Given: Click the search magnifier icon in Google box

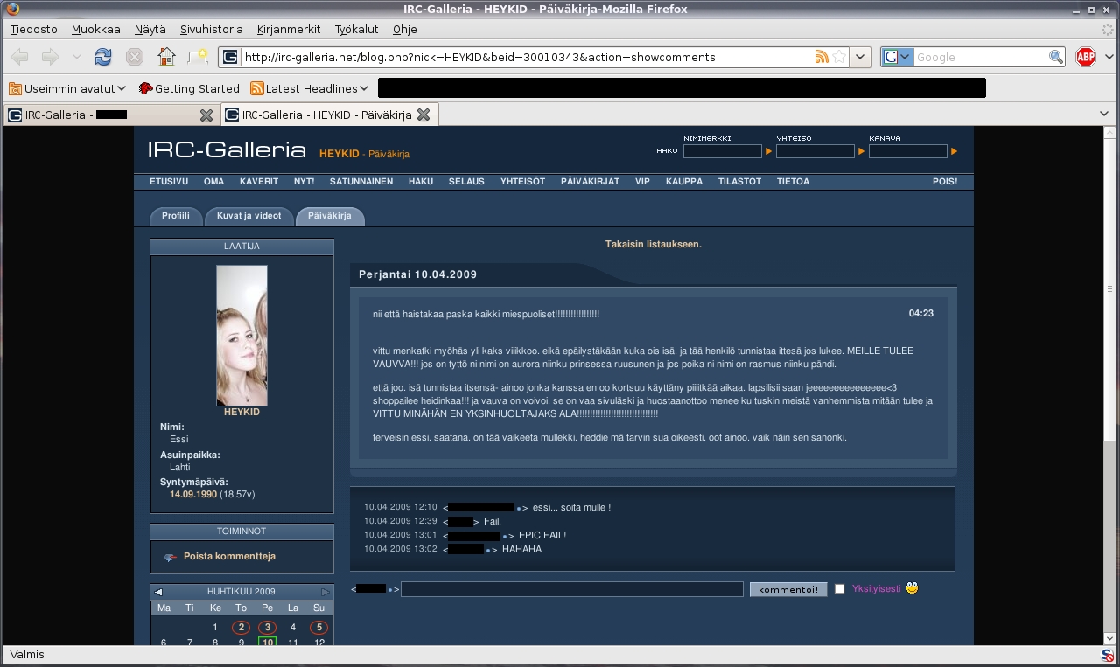Looking at the screenshot, I should [1056, 57].
